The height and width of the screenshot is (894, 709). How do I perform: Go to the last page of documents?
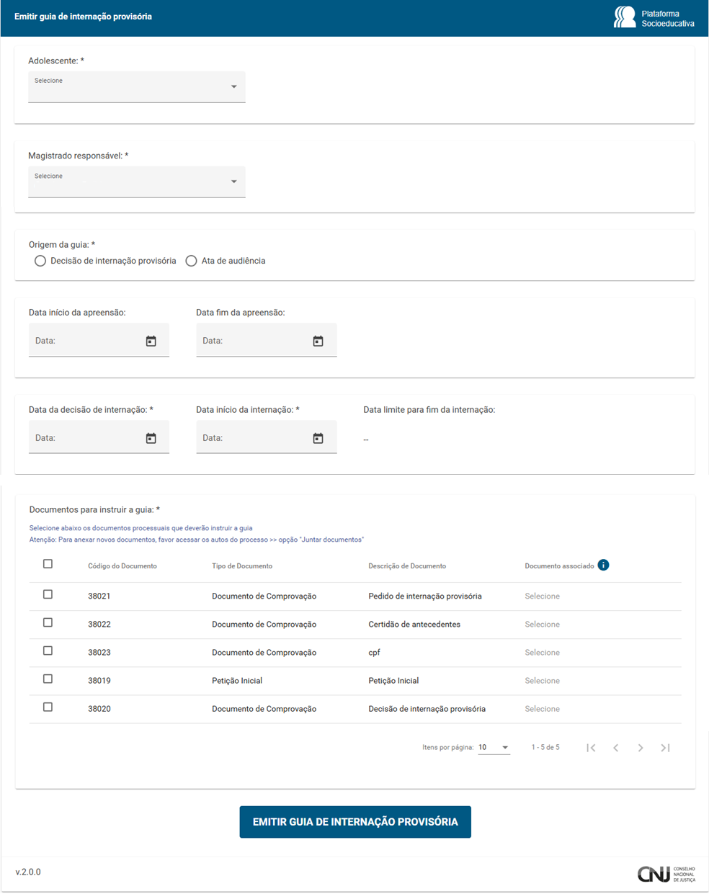click(x=665, y=748)
